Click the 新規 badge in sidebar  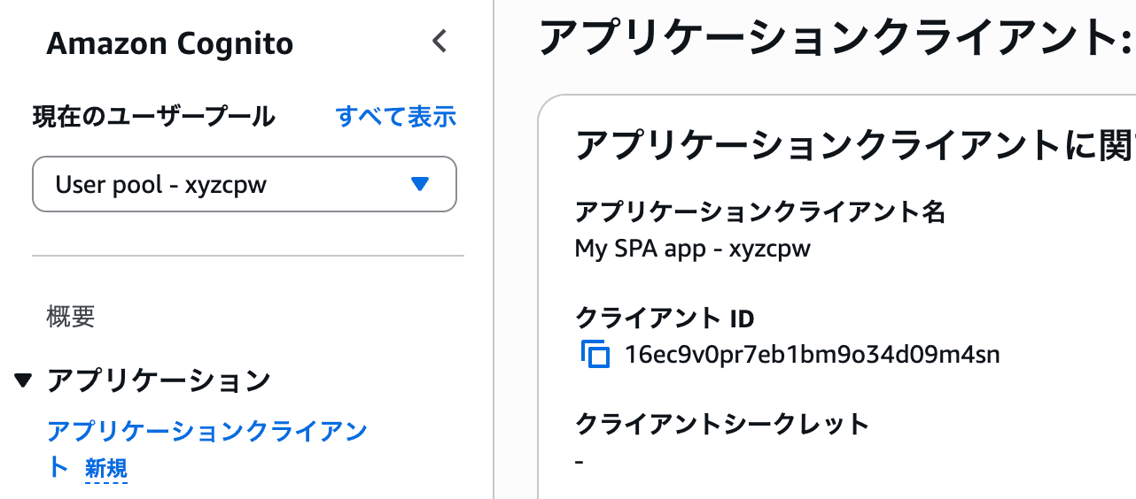(x=106, y=467)
